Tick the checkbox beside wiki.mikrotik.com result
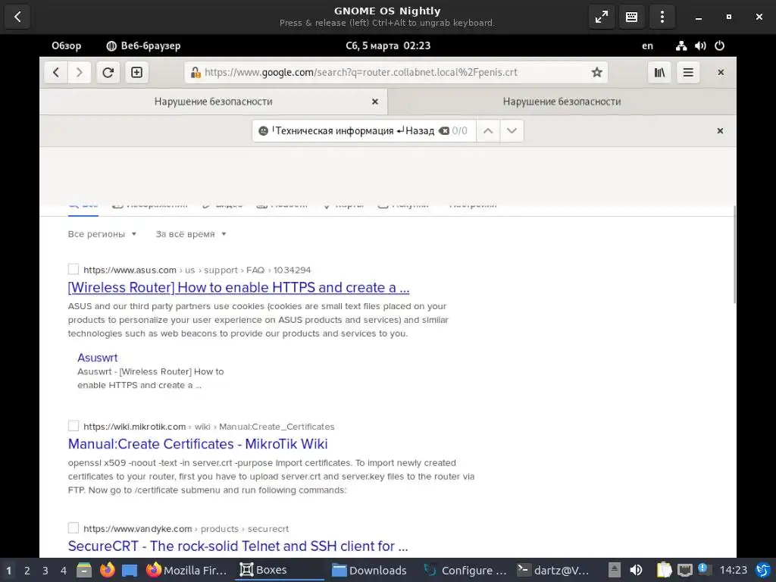Image resolution: width=776 pixels, height=582 pixels. (74, 426)
